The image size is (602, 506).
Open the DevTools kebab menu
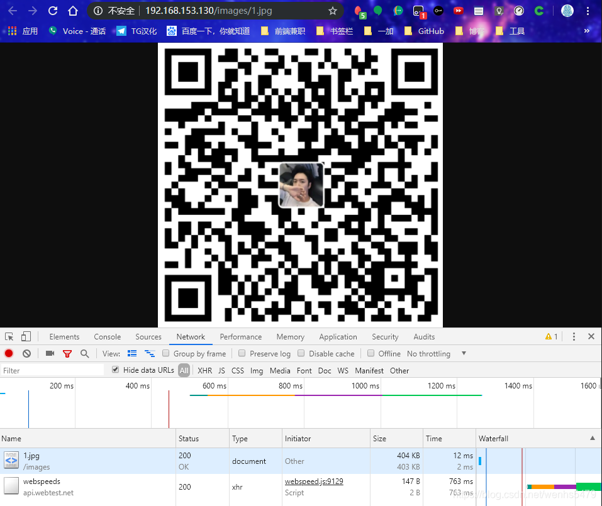coord(573,336)
